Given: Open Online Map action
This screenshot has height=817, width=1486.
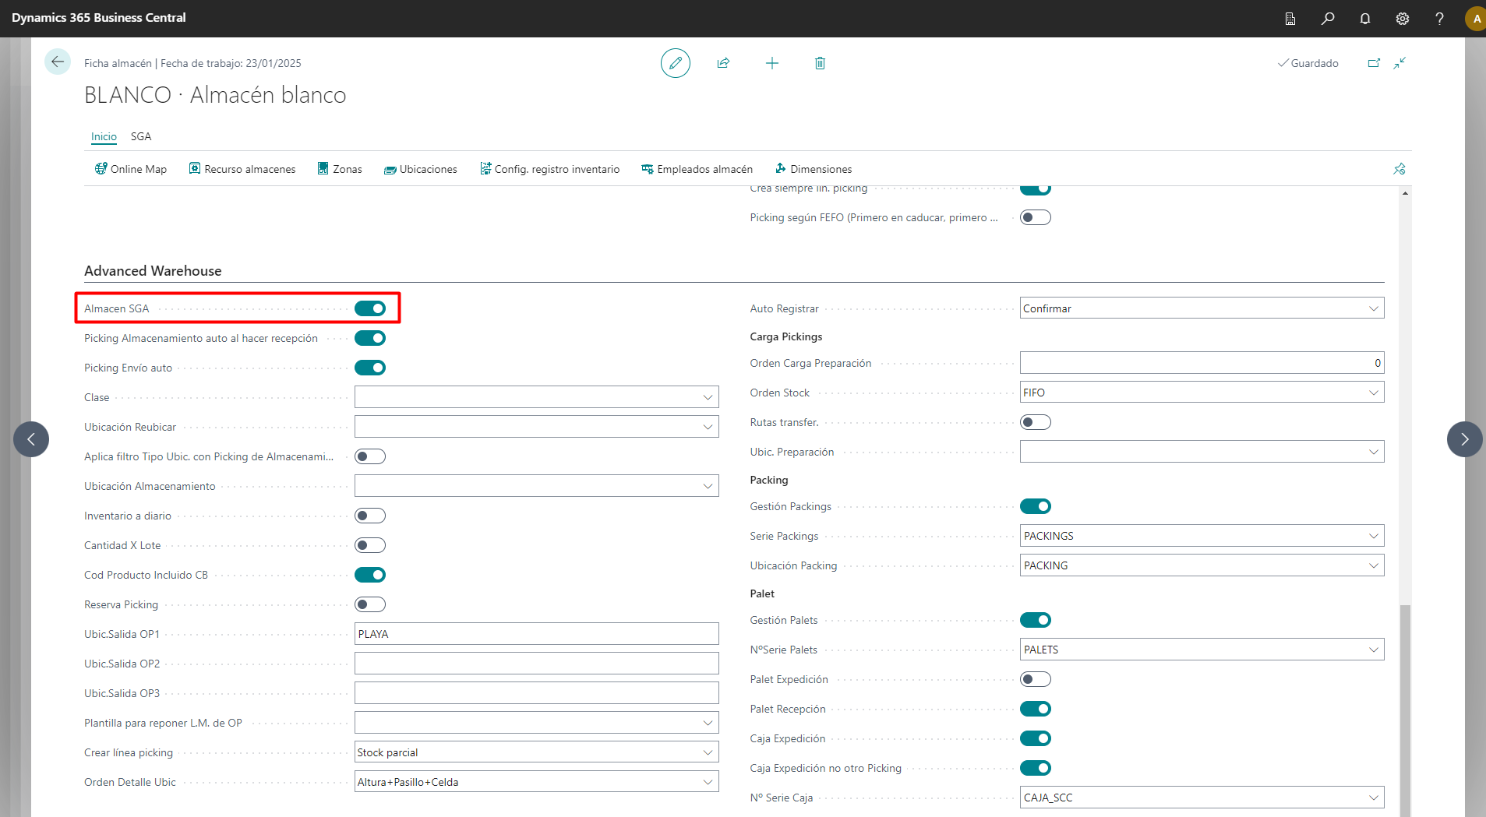Looking at the screenshot, I should [x=131, y=169].
